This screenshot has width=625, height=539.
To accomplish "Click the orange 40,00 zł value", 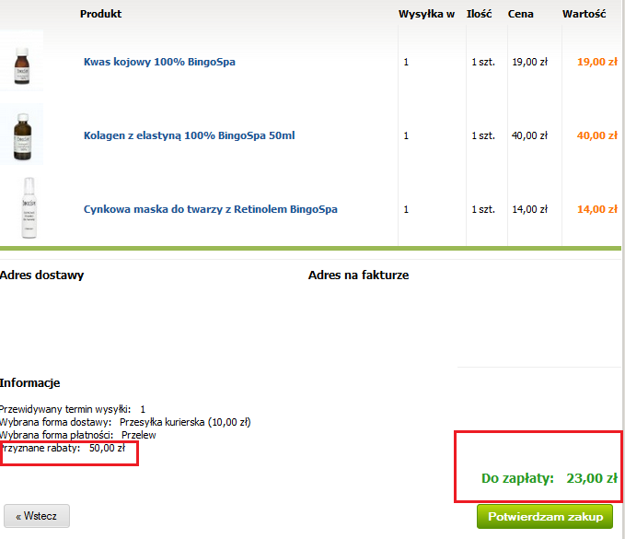I will coord(596,135).
